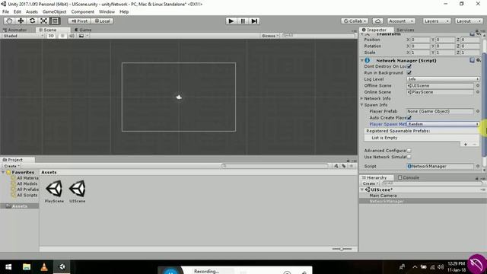Open Player Spawn Method dropdown
The image size is (487, 274).
443,124
